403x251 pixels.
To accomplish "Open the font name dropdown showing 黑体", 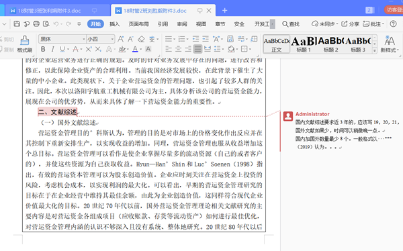I will (x=62, y=39).
